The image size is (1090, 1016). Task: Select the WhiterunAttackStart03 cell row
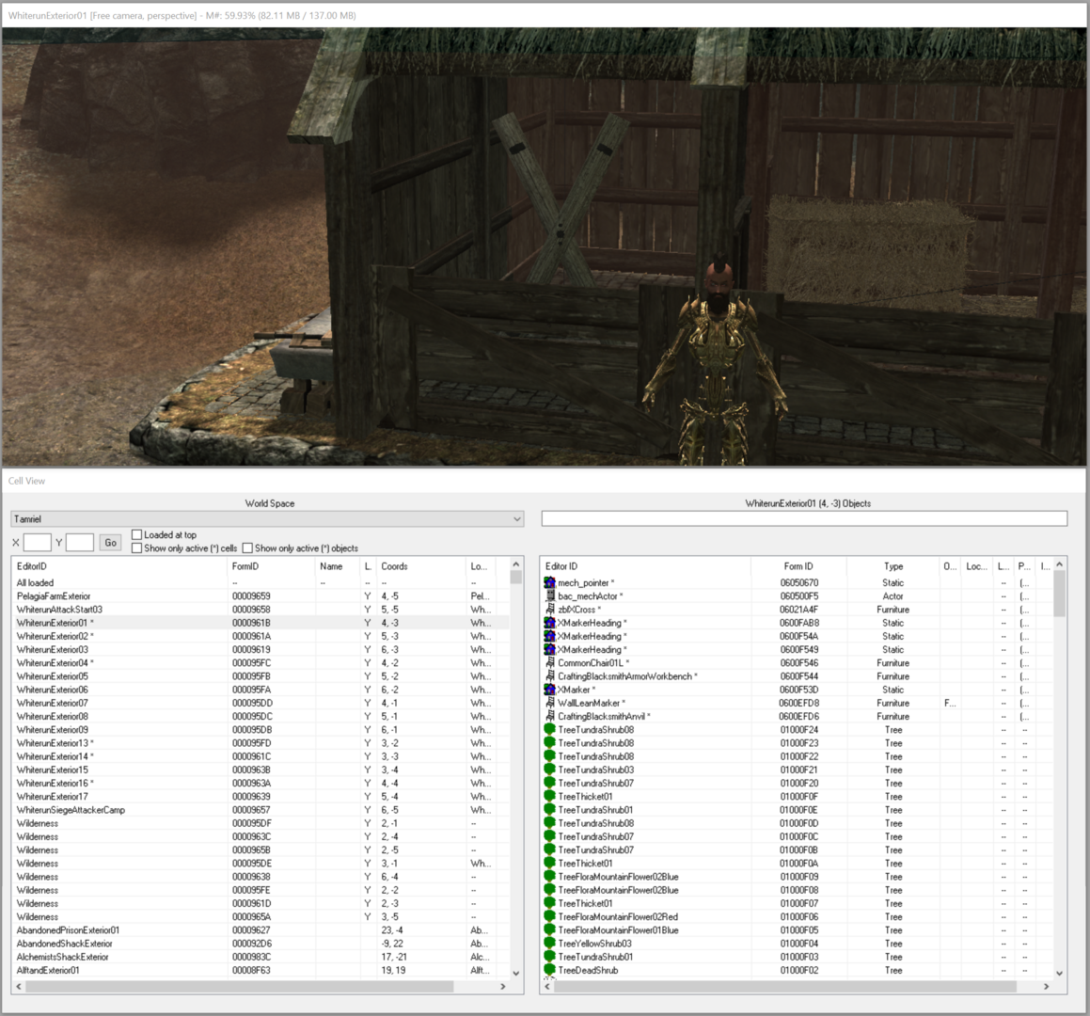260,610
